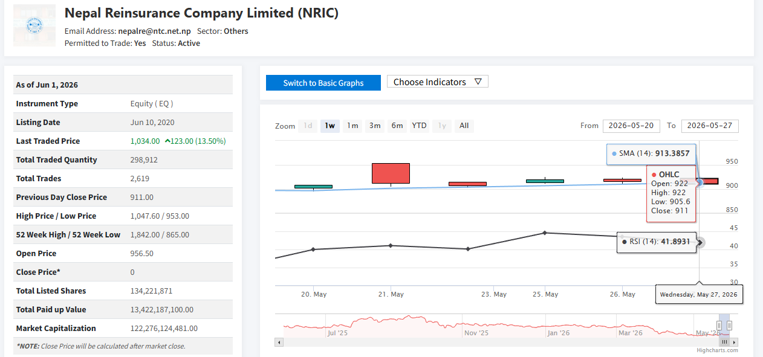The image size is (763, 357).
Task: Click the navigator scrollbar left arrow
Action: [x=279, y=343]
